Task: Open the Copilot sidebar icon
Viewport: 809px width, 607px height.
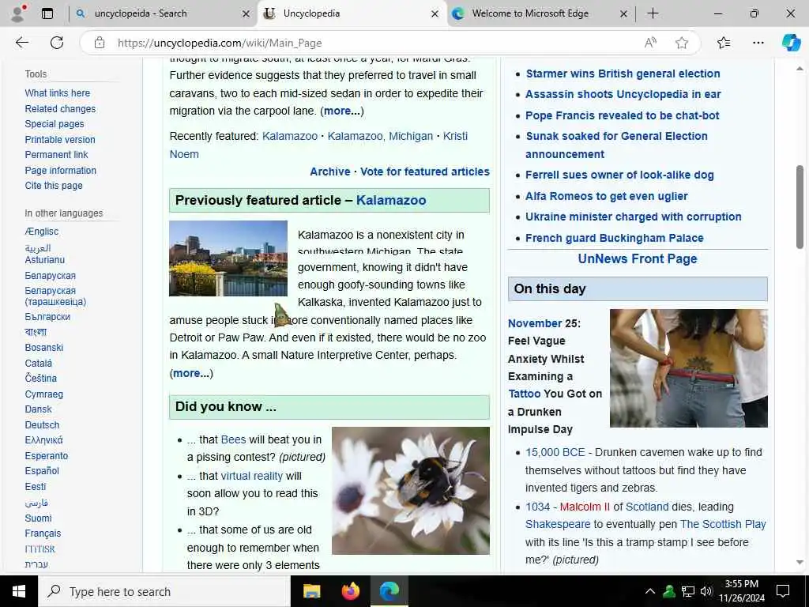Action: click(791, 43)
